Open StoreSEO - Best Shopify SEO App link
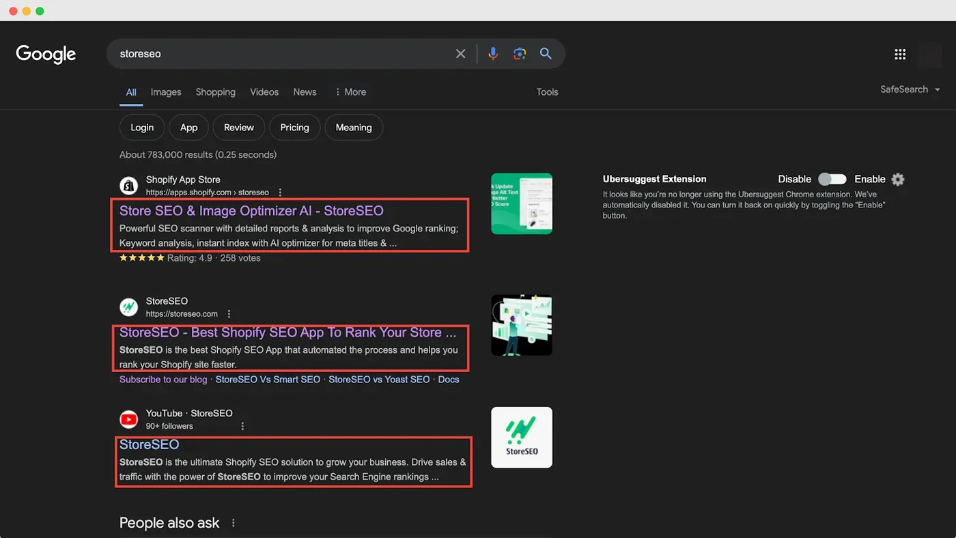Screen dimensions: 956x538 288,332
